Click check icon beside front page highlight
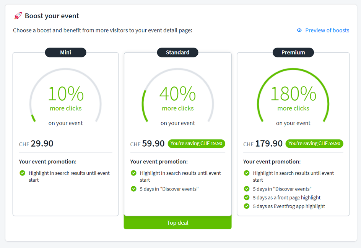 coord(247,197)
